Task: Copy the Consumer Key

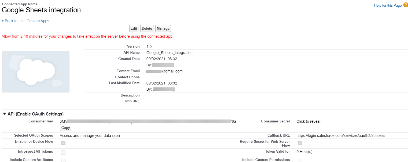Action: [65, 128]
